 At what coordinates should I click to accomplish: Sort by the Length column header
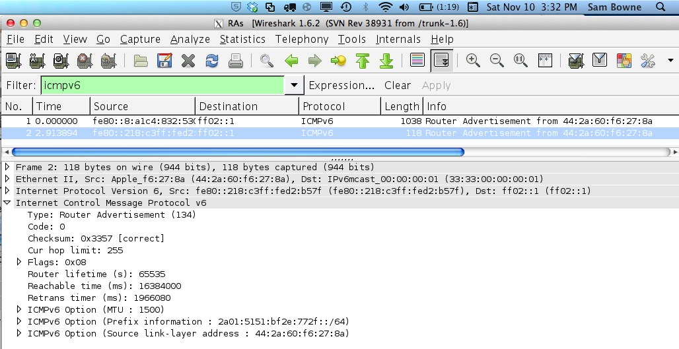click(x=402, y=106)
